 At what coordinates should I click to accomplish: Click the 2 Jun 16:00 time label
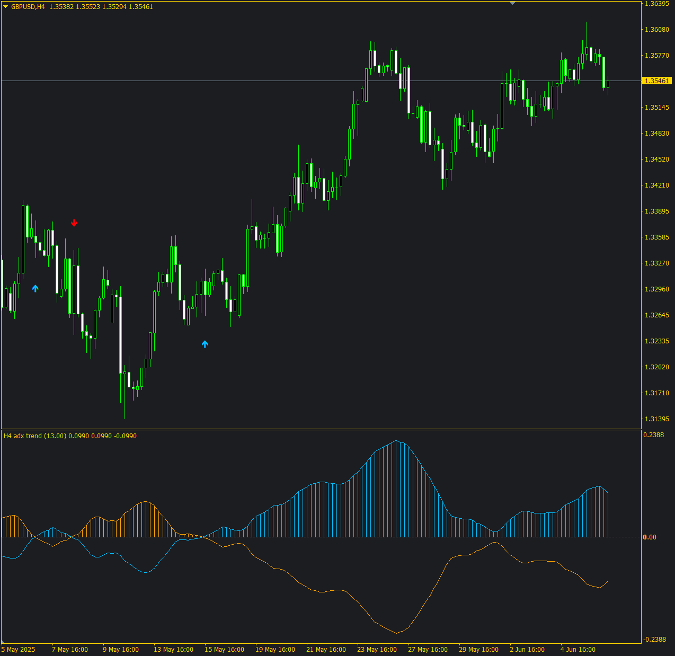pyautogui.click(x=527, y=650)
